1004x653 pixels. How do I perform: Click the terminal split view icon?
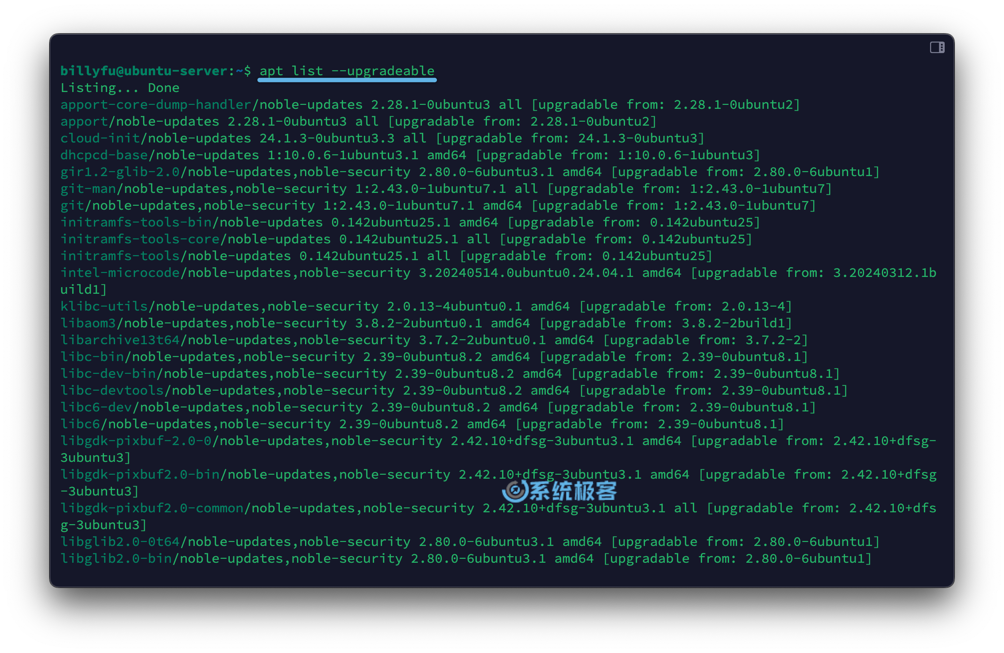[938, 47]
